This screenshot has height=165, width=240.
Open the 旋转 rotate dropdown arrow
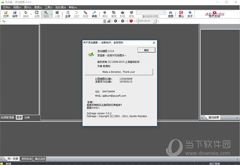(x=31, y=14)
